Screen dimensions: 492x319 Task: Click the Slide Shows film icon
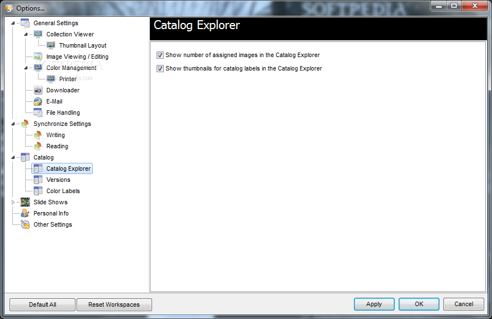coord(25,202)
